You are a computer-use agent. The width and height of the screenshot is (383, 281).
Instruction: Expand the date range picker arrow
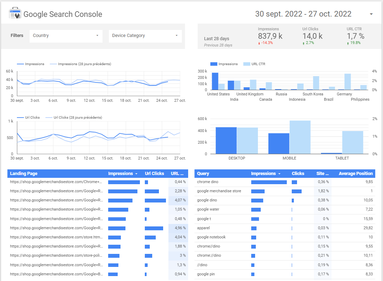[371, 14]
